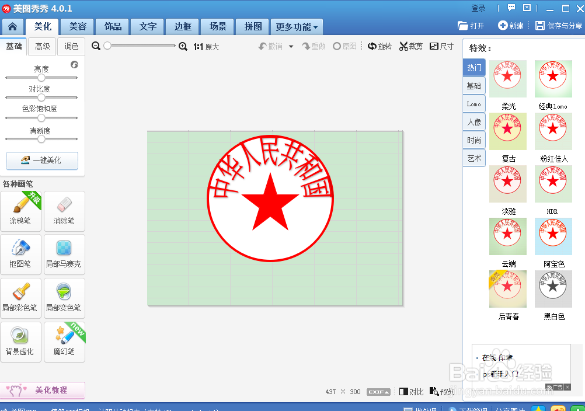This screenshot has width=585, height=411.
Task: Open the title bar menu dropdown icon
Action: [527, 8]
